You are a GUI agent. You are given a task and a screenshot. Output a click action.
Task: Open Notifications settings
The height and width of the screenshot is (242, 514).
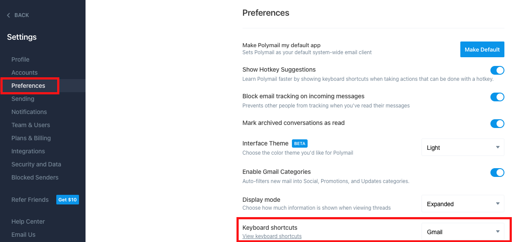pos(29,112)
